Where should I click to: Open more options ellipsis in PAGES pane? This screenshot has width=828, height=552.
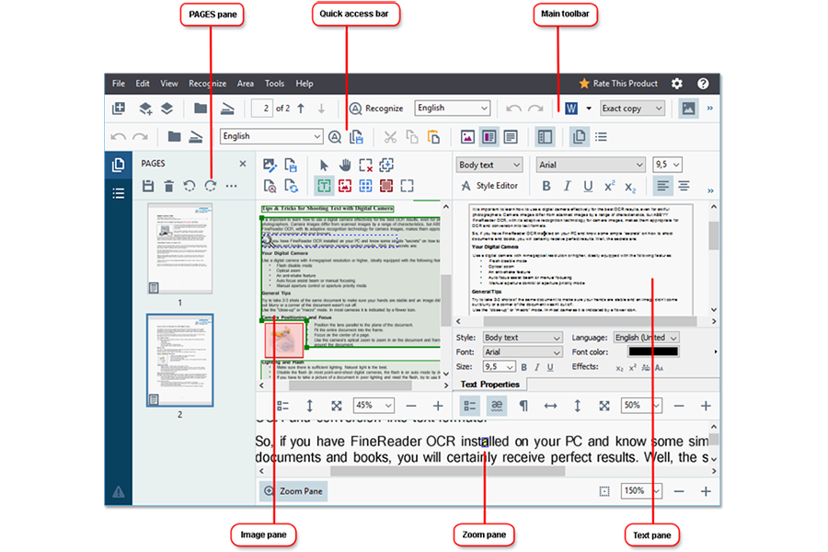231,186
